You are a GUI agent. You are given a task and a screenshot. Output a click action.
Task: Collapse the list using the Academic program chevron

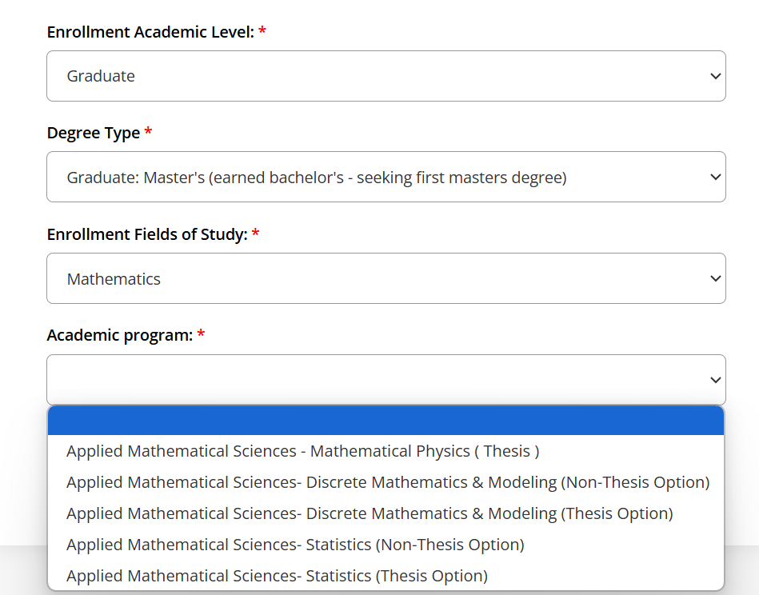[x=715, y=380]
